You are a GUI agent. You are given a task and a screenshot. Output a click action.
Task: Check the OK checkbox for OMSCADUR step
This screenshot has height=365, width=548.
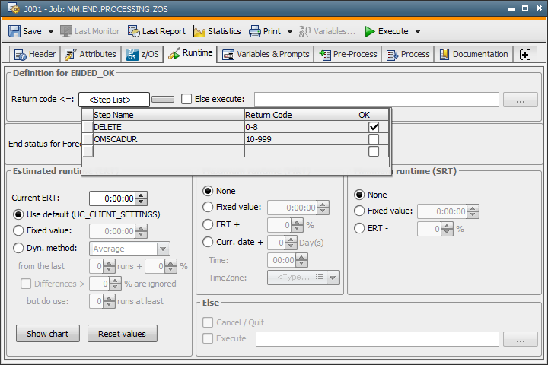click(x=373, y=139)
